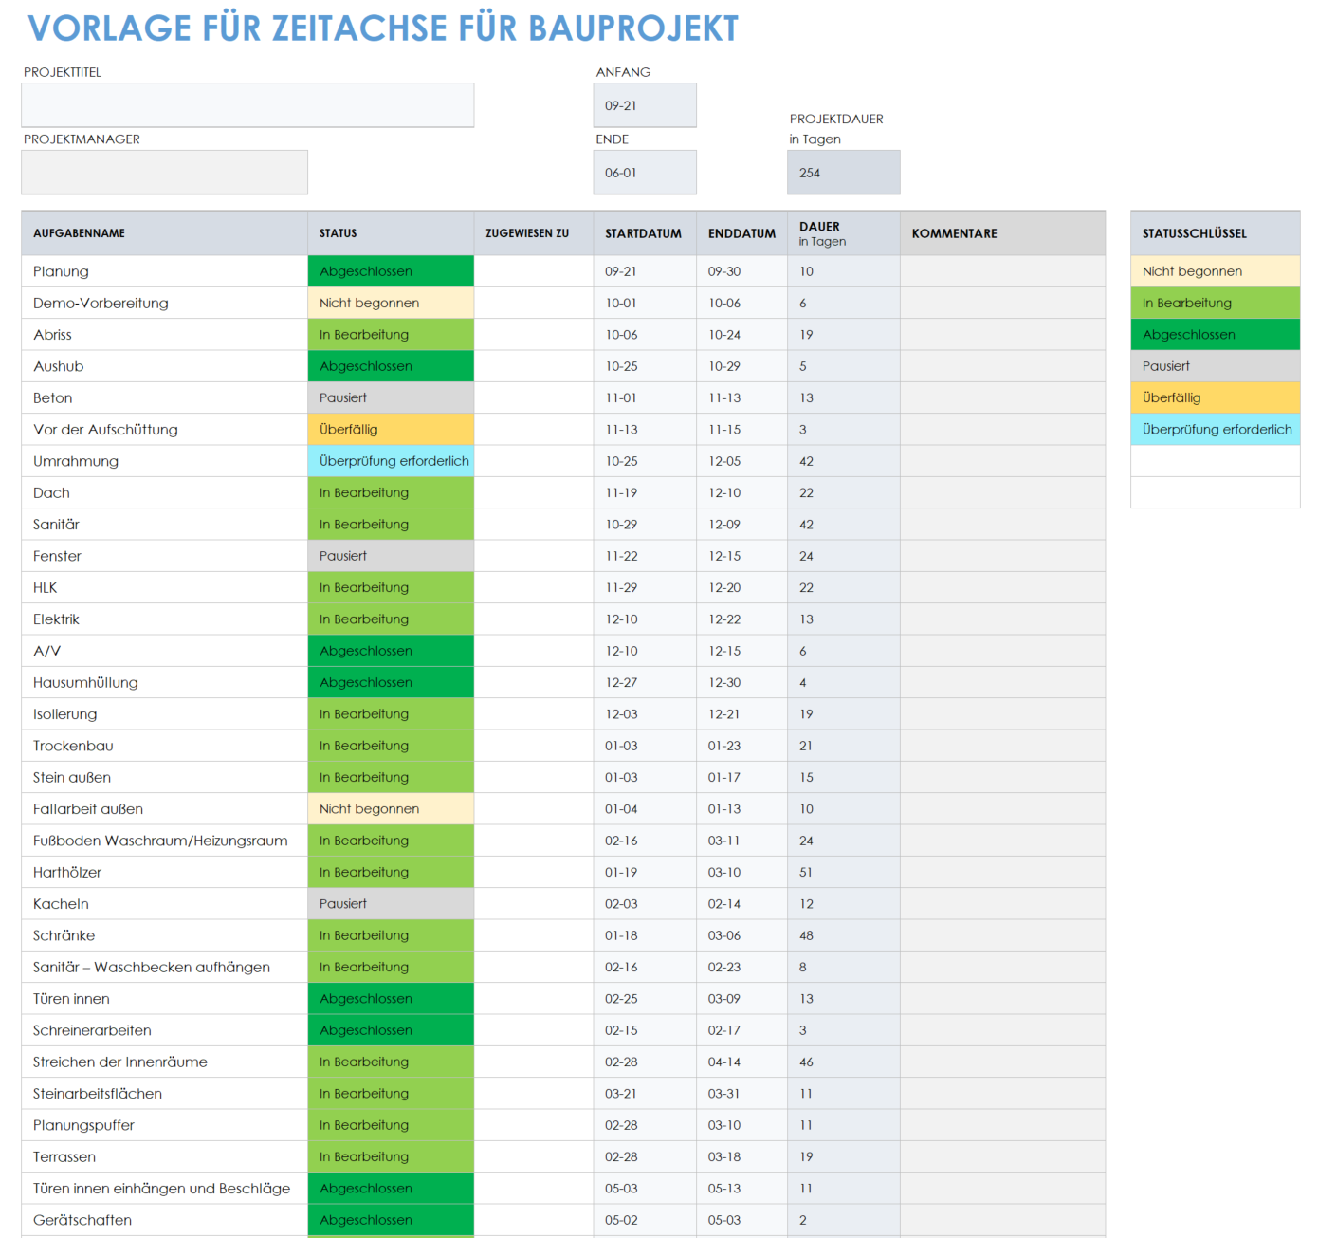The width and height of the screenshot is (1318, 1238).
Task: Click the Zugewiesen zu cell of Abriss
Action: (534, 335)
